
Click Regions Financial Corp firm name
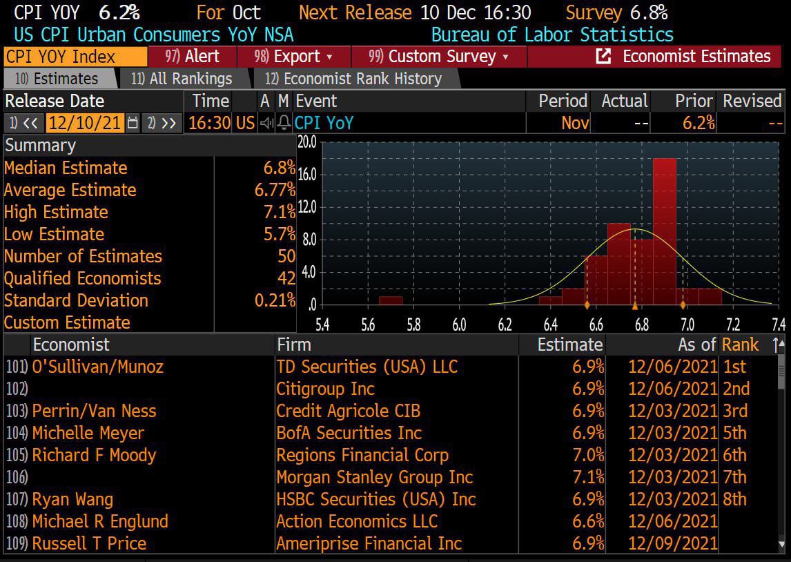click(x=362, y=456)
